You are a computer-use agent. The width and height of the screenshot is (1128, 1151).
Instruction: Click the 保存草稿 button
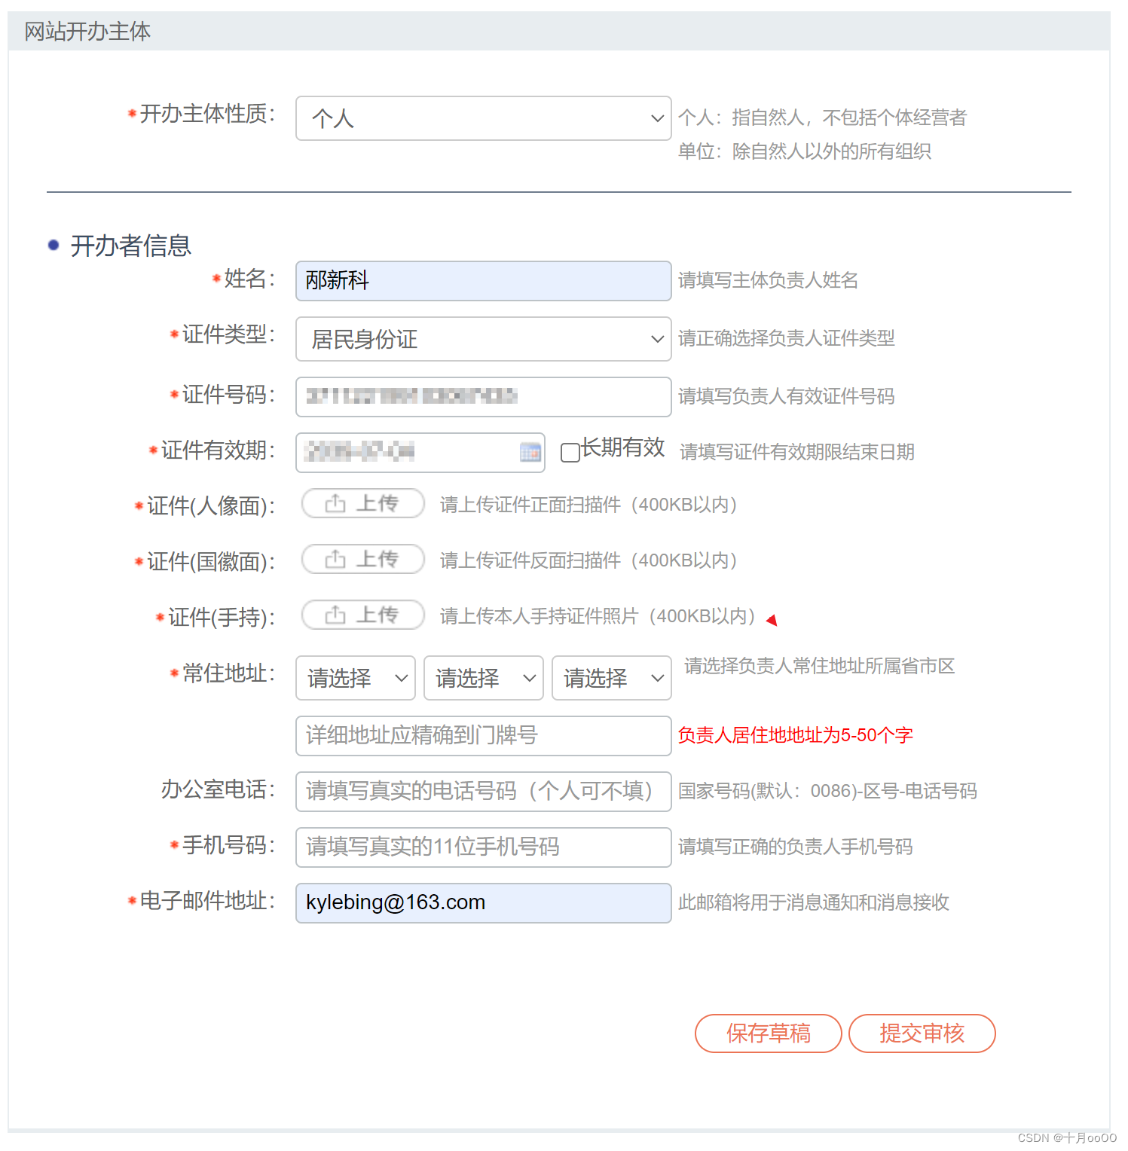[x=769, y=1033]
